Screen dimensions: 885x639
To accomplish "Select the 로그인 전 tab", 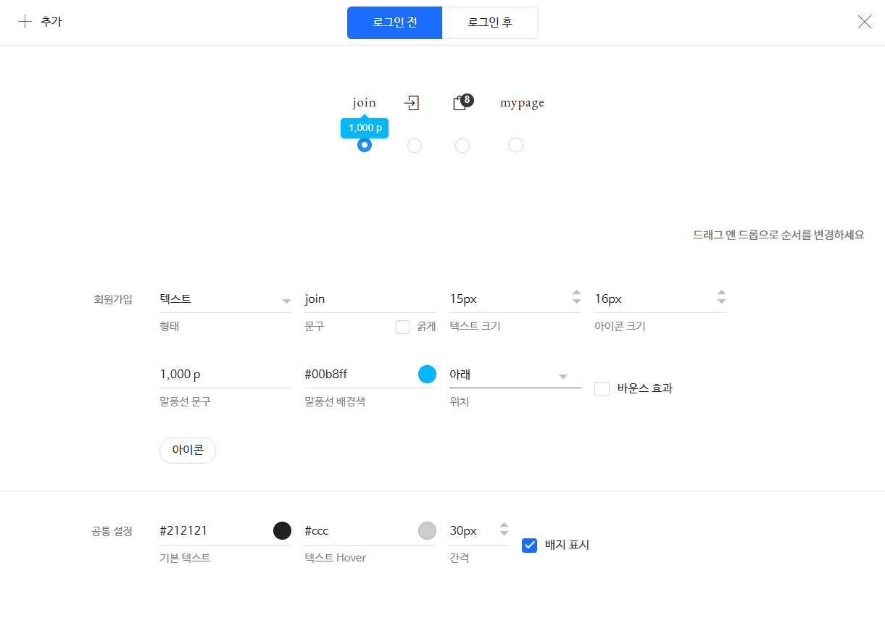I will (395, 22).
